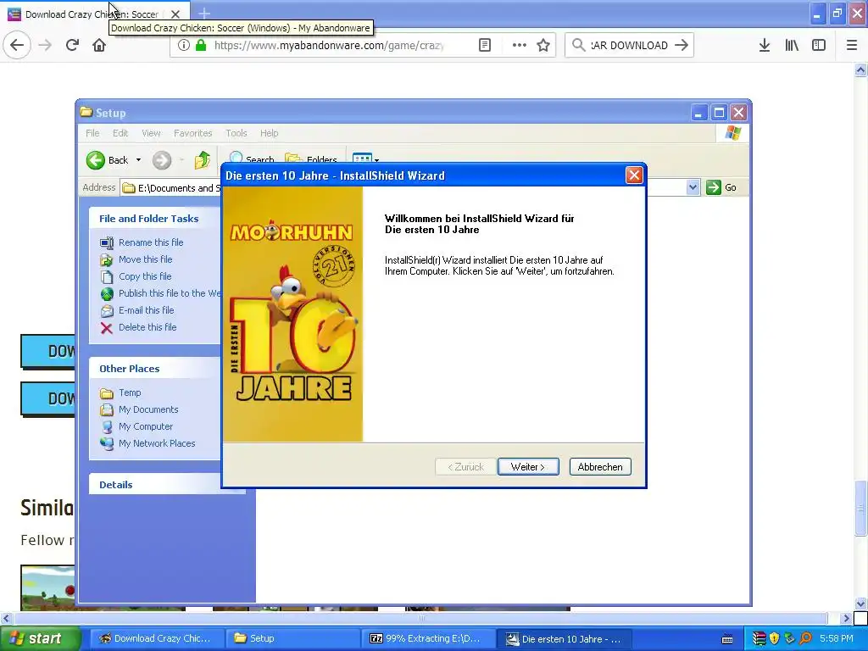Click the green padlock security icon
The height and width of the screenshot is (651, 868).
pyautogui.click(x=201, y=45)
